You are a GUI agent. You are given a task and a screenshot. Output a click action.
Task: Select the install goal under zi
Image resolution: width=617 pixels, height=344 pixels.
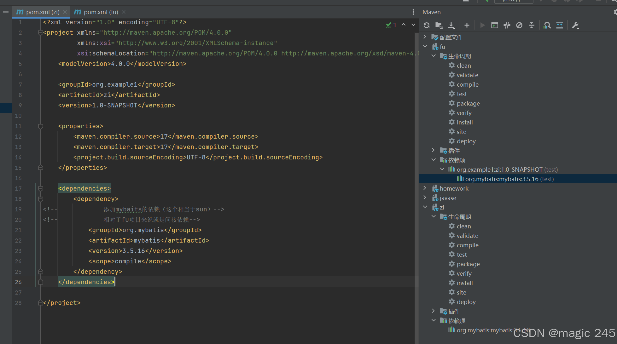pyautogui.click(x=464, y=283)
